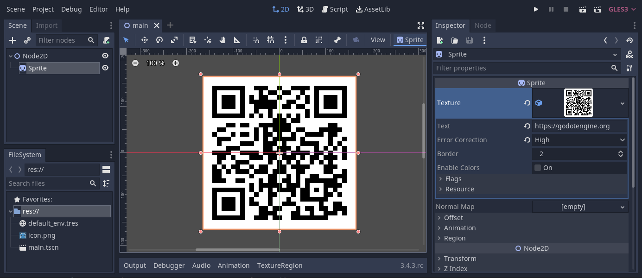The height and width of the screenshot is (278, 642).
Task: Choose the list select tool
Action: [193, 40]
